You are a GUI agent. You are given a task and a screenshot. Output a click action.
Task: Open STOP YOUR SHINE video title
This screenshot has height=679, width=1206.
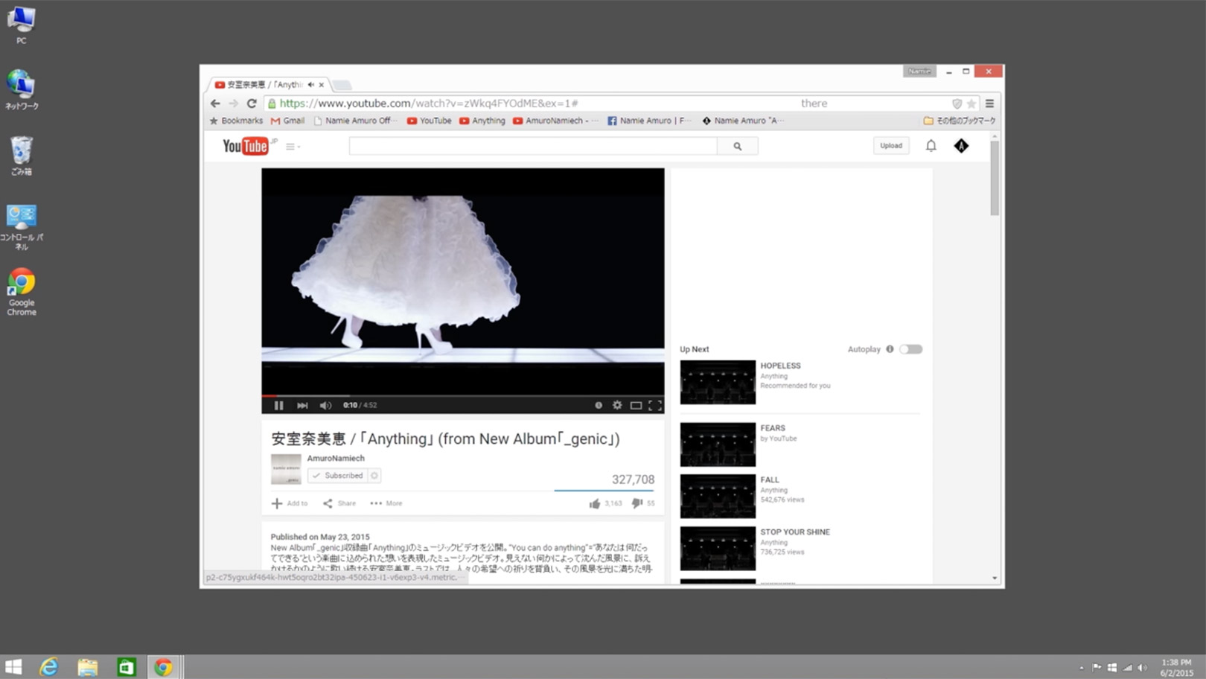795,532
